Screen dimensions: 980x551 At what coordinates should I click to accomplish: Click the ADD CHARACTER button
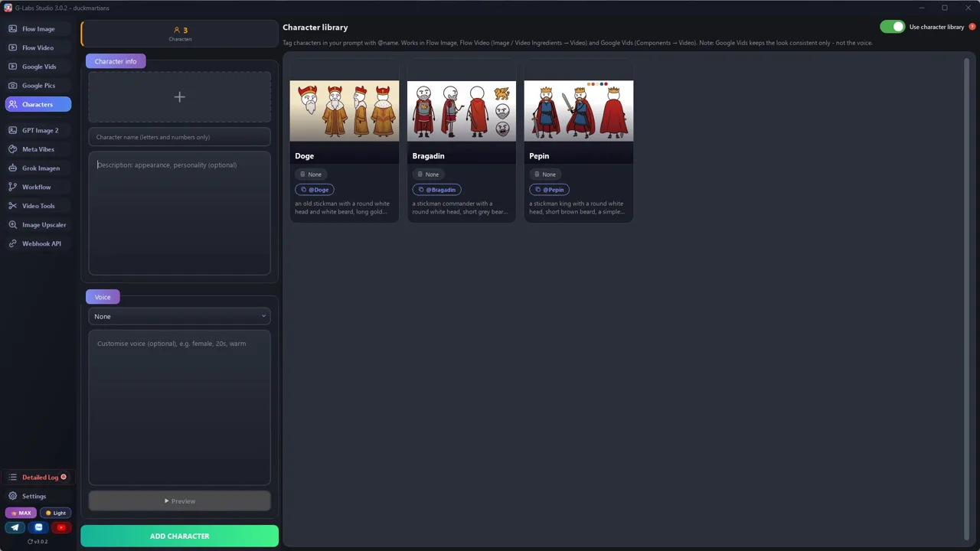pos(179,536)
